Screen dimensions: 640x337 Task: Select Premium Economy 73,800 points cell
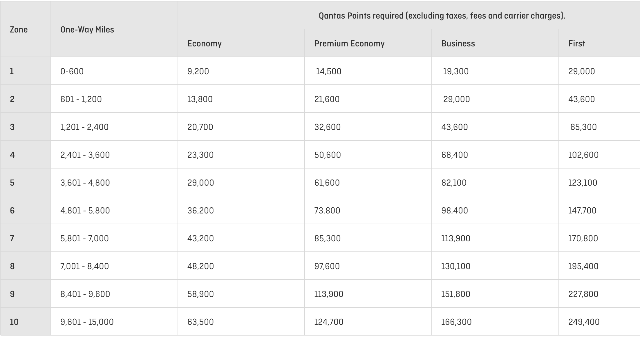(x=327, y=211)
